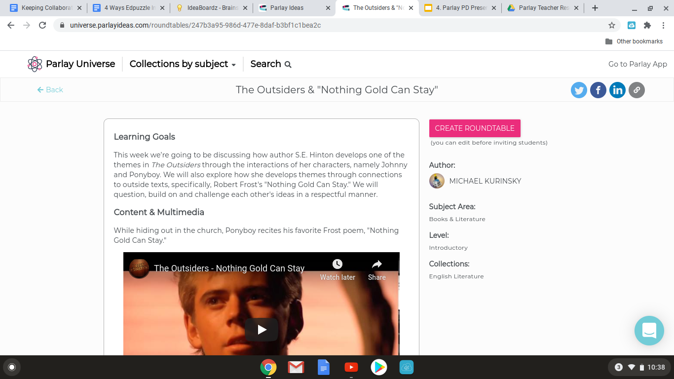Go forward in browser history
The image size is (674, 379).
click(27, 25)
